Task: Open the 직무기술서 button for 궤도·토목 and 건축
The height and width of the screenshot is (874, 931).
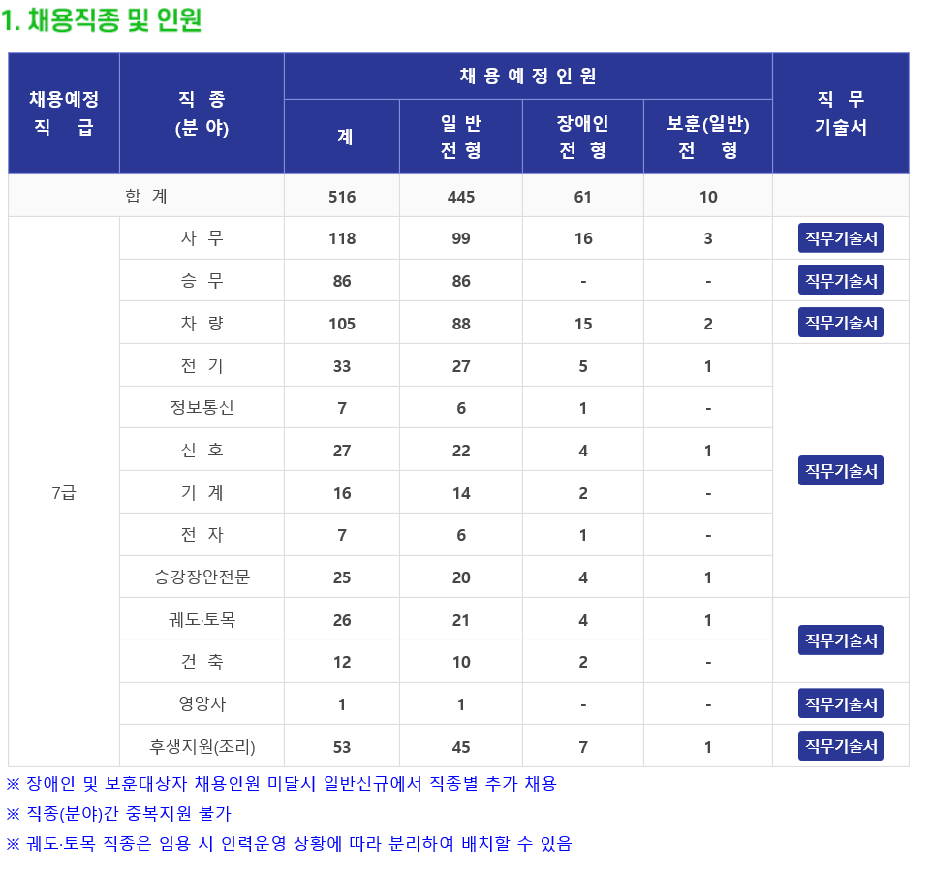Action: coord(840,640)
